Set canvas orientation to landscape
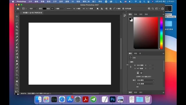The image size is (186, 105). [141, 73]
